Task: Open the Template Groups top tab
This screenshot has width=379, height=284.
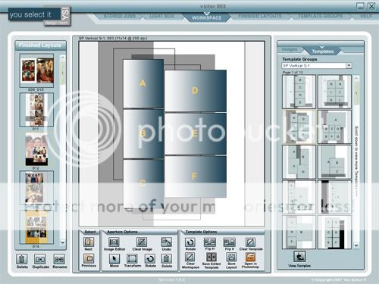Action: [x=320, y=16]
